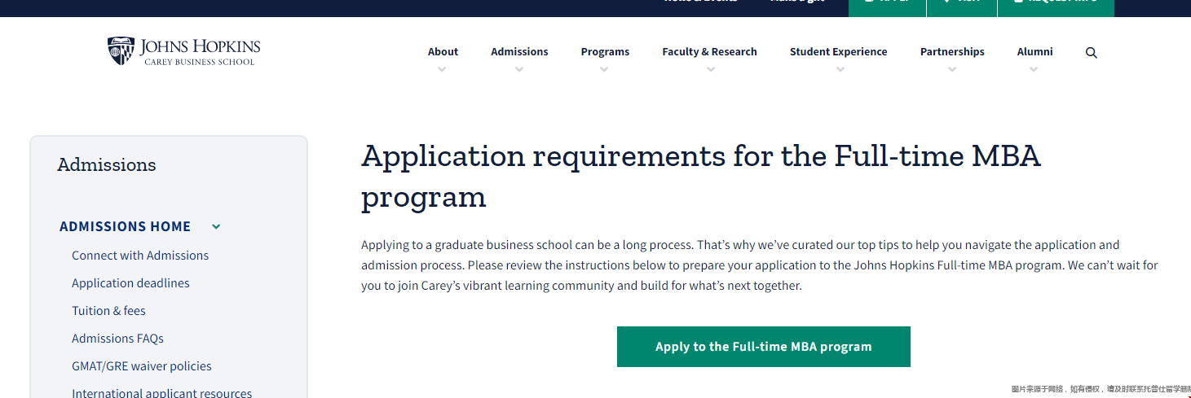
Task: Click the ADMISSIONS HOME sidebar heading
Action: 125,227
